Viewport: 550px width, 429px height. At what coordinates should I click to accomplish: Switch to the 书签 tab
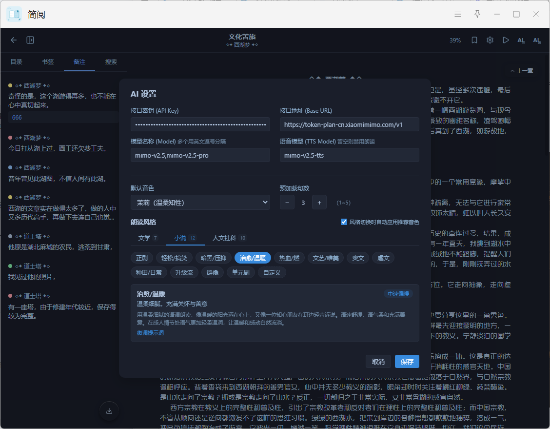pos(48,62)
